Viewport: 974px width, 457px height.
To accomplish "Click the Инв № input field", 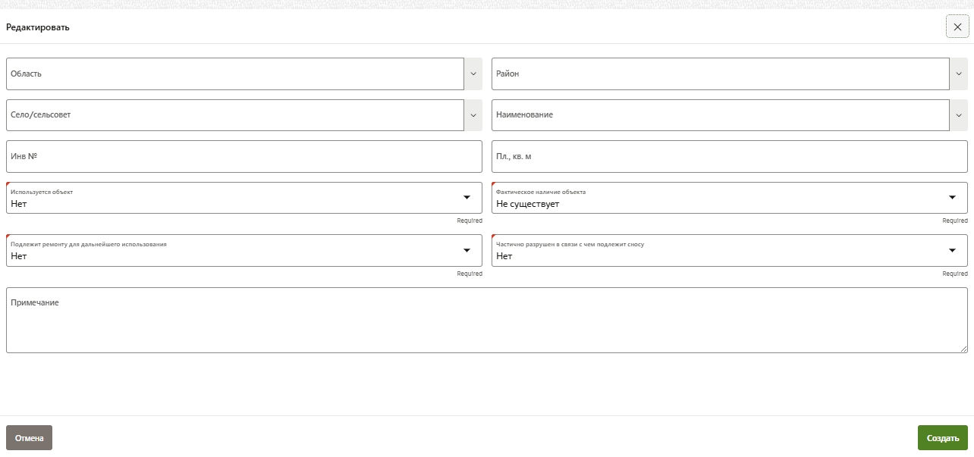I will [x=243, y=156].
